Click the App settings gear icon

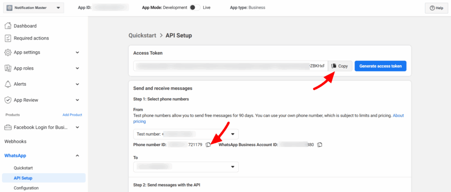point(8,52)
